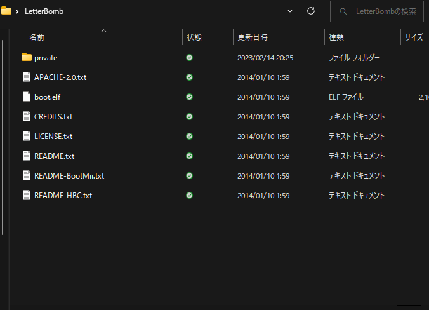429x310 pixels.
Task: Click the 2023/02/14 20:25 date of private
Action: [x=265, y=58]
